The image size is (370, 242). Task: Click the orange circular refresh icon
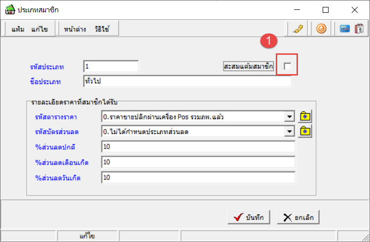click(x=321, y=29)
